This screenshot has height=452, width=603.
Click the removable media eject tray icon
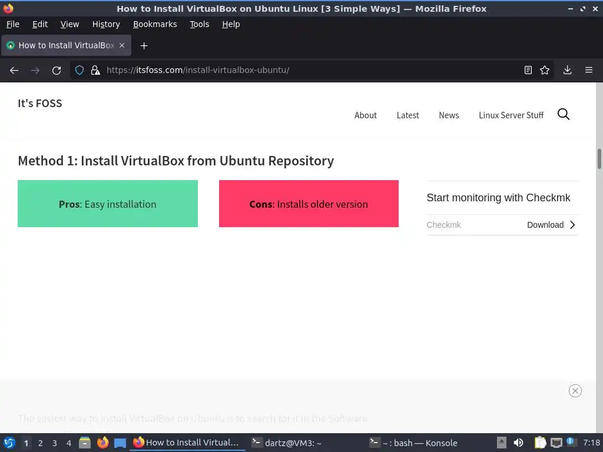click(502, 443)
